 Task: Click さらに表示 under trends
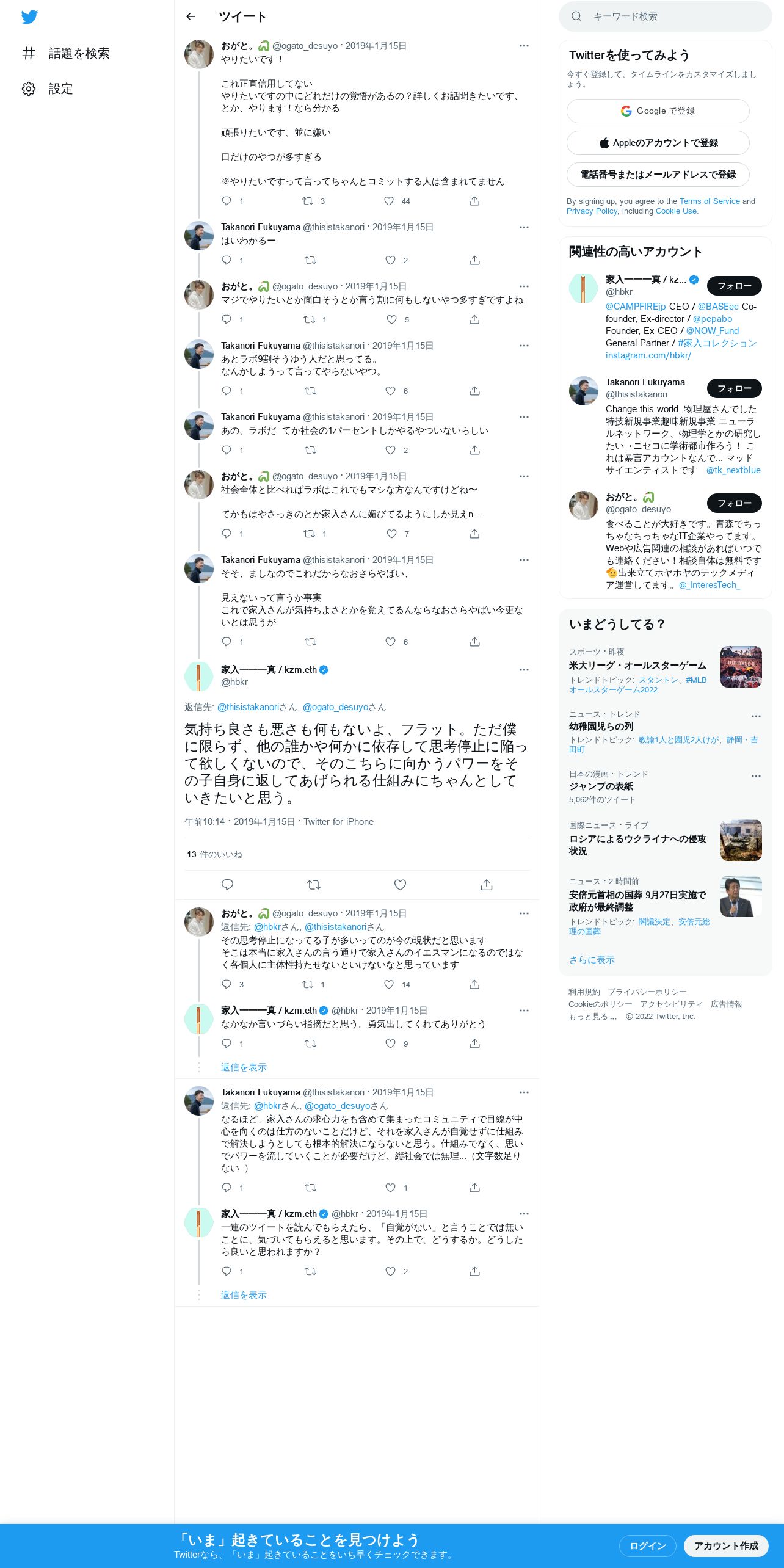tap(592, 960)
